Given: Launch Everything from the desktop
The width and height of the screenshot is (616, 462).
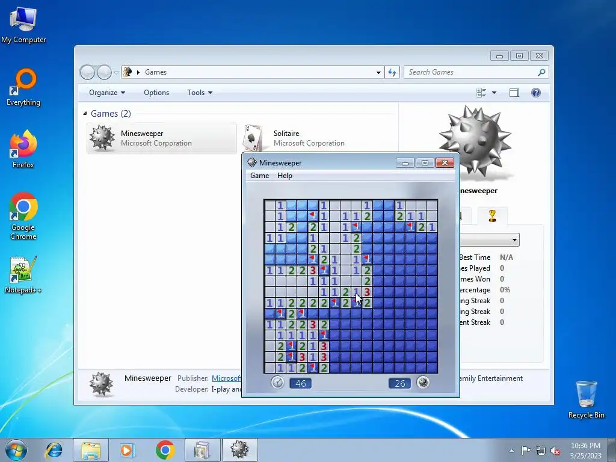Looking at the screenshot, I should [x=23, y=87].
